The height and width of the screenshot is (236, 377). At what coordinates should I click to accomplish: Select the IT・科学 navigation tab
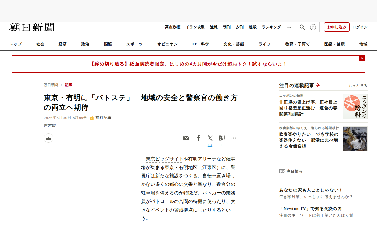pyautogui.click(x=201, y=44)
